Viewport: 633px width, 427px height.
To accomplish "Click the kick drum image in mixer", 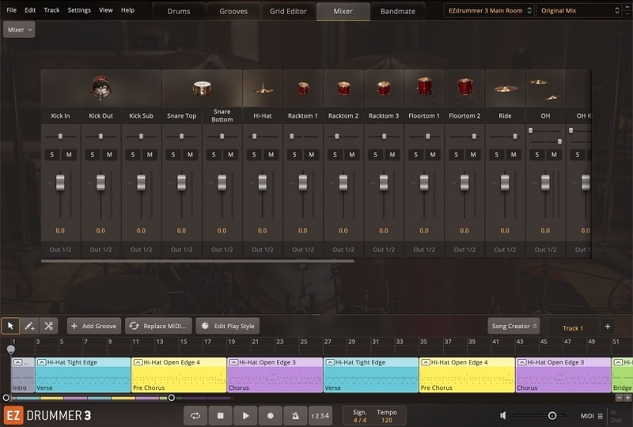I will point(100,88).
